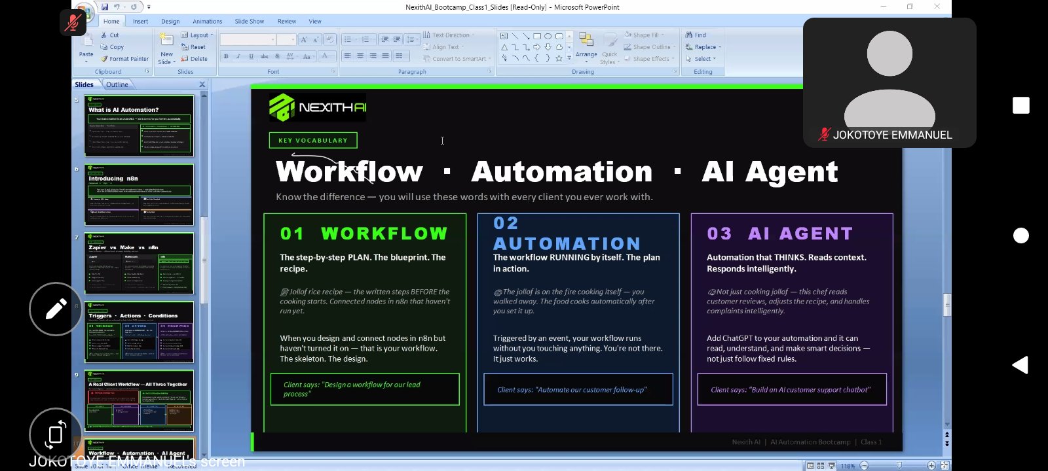Click the Fit slide to window icon
The image size is (1048, 471).
pyautogui.click(x=945, y=466)
